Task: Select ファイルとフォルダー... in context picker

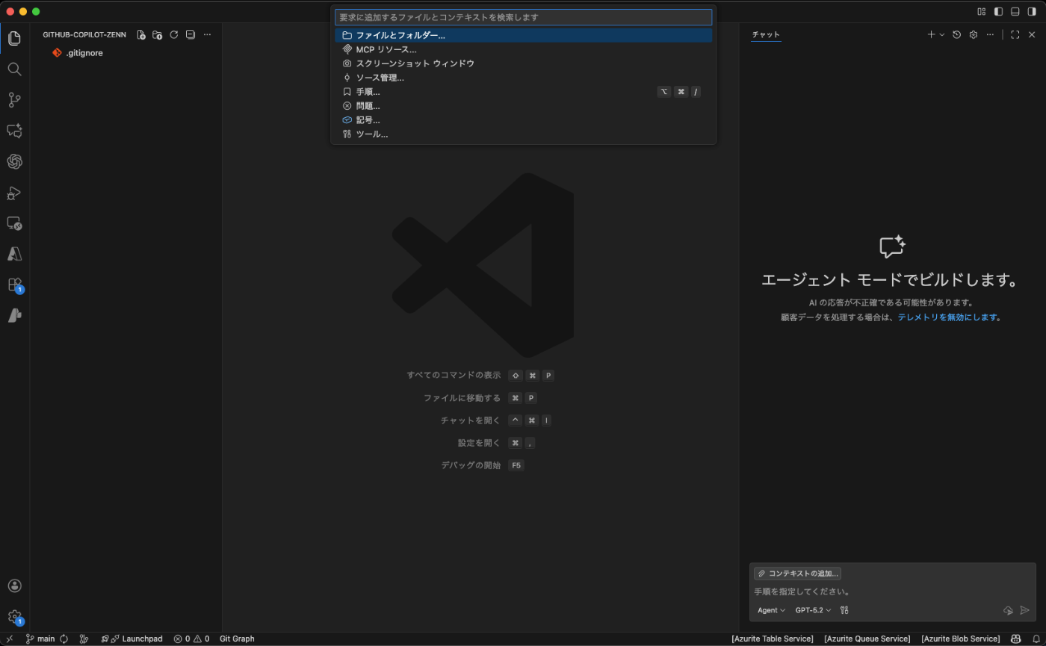Action: point(523,35)
